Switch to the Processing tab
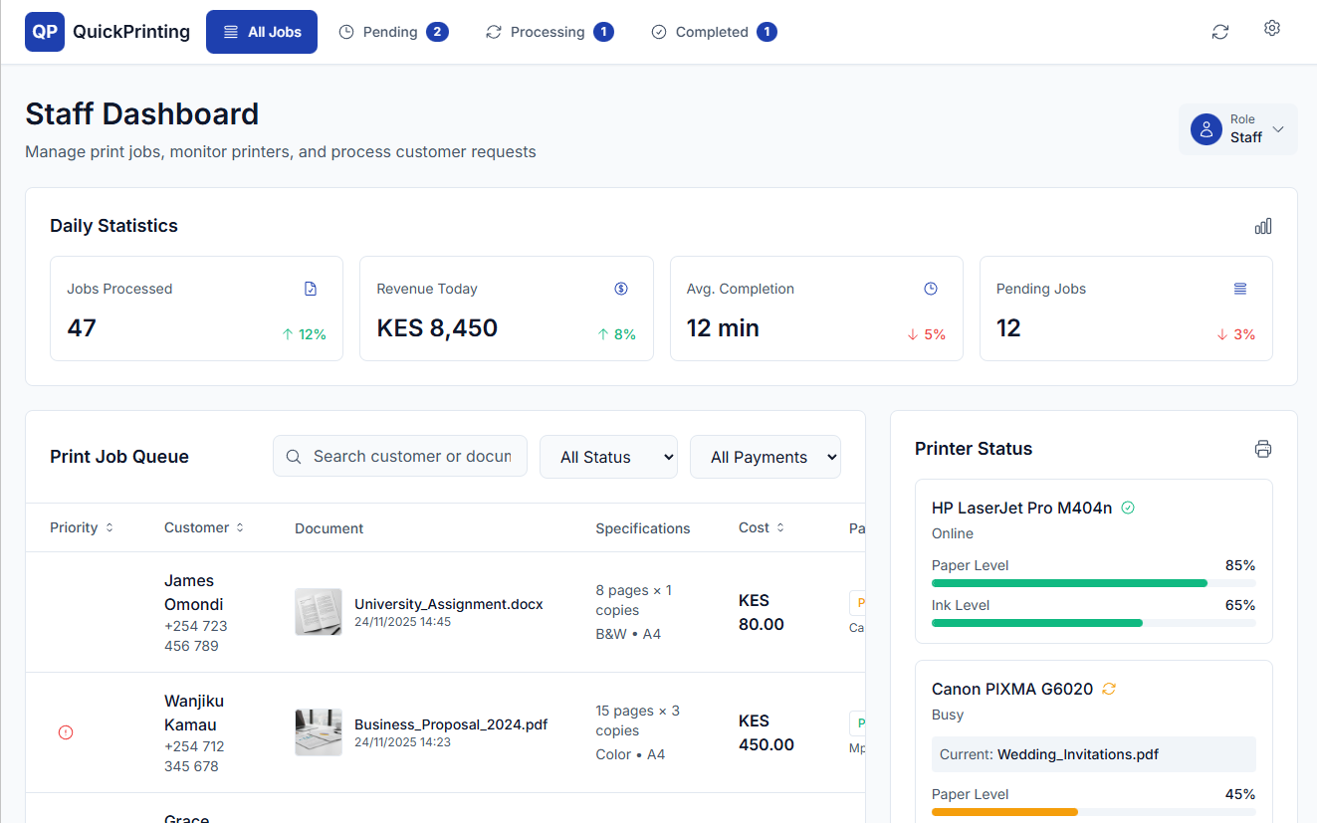Viewport: 1317px width, 823px height. click(x=549, y=32)
